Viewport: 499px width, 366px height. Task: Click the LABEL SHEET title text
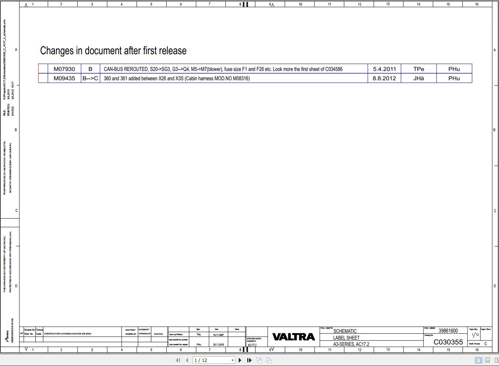[346, 338]
